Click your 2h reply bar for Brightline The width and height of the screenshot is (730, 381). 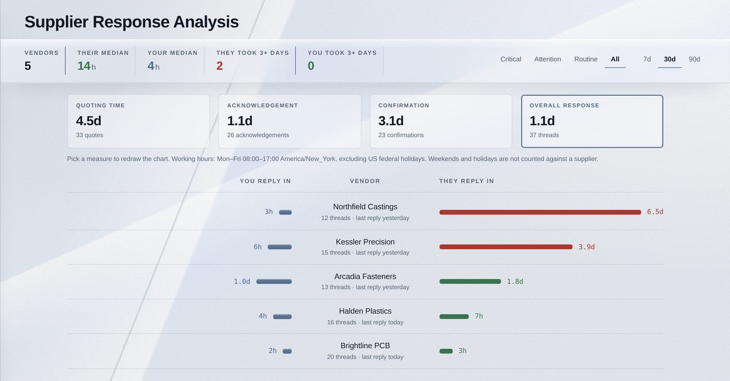[x=287, y=351]
